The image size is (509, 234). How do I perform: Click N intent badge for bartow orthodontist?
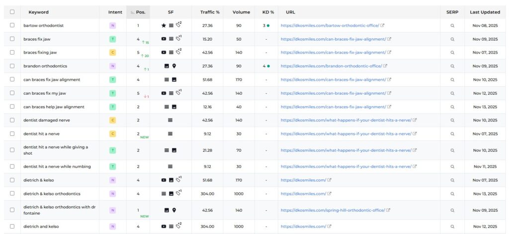(x=112, y=26)
